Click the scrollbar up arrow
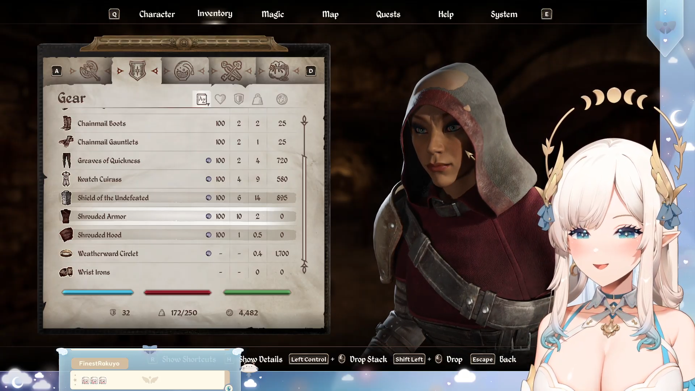 tap(304, 121)
